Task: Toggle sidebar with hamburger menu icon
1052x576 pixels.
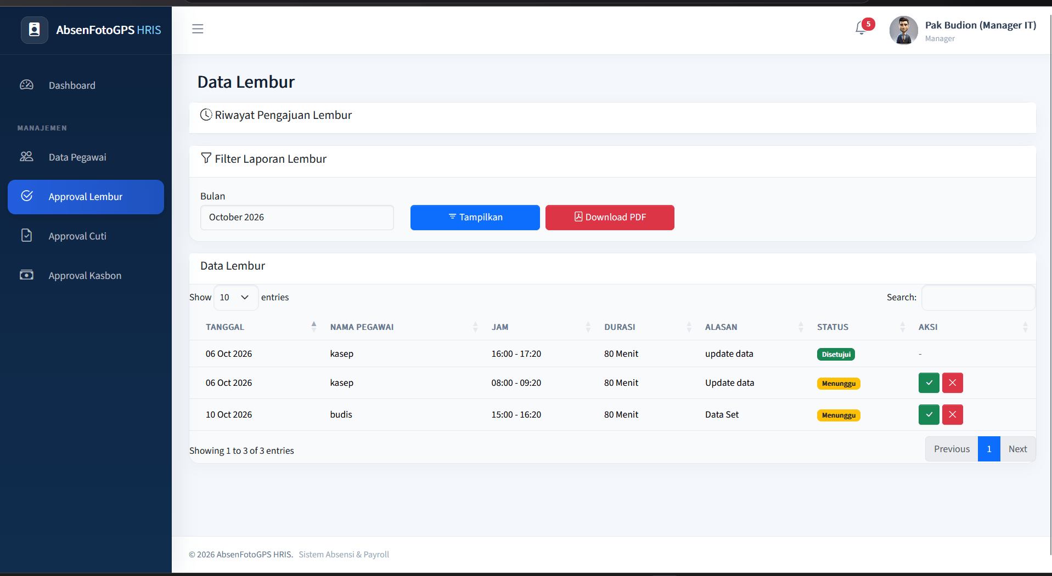Action: tap(198, 29)
